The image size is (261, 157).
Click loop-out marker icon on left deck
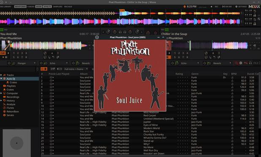53,57
